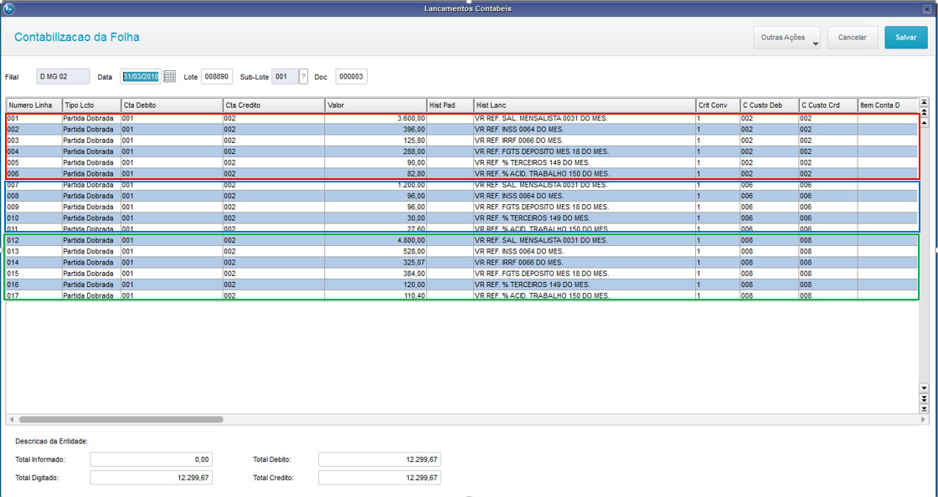Click the horizontal scrollbar thumb under the grid
938x497 pixels.
[x=121, y=419]
